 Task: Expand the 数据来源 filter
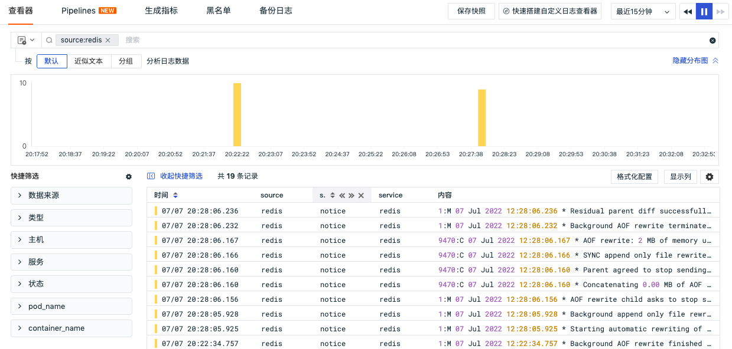click(71, 196)
